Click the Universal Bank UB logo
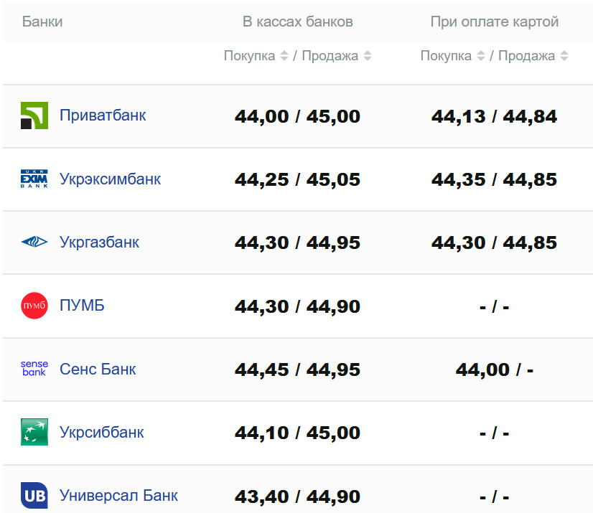593x513 pixels. (x=34, y=495)
